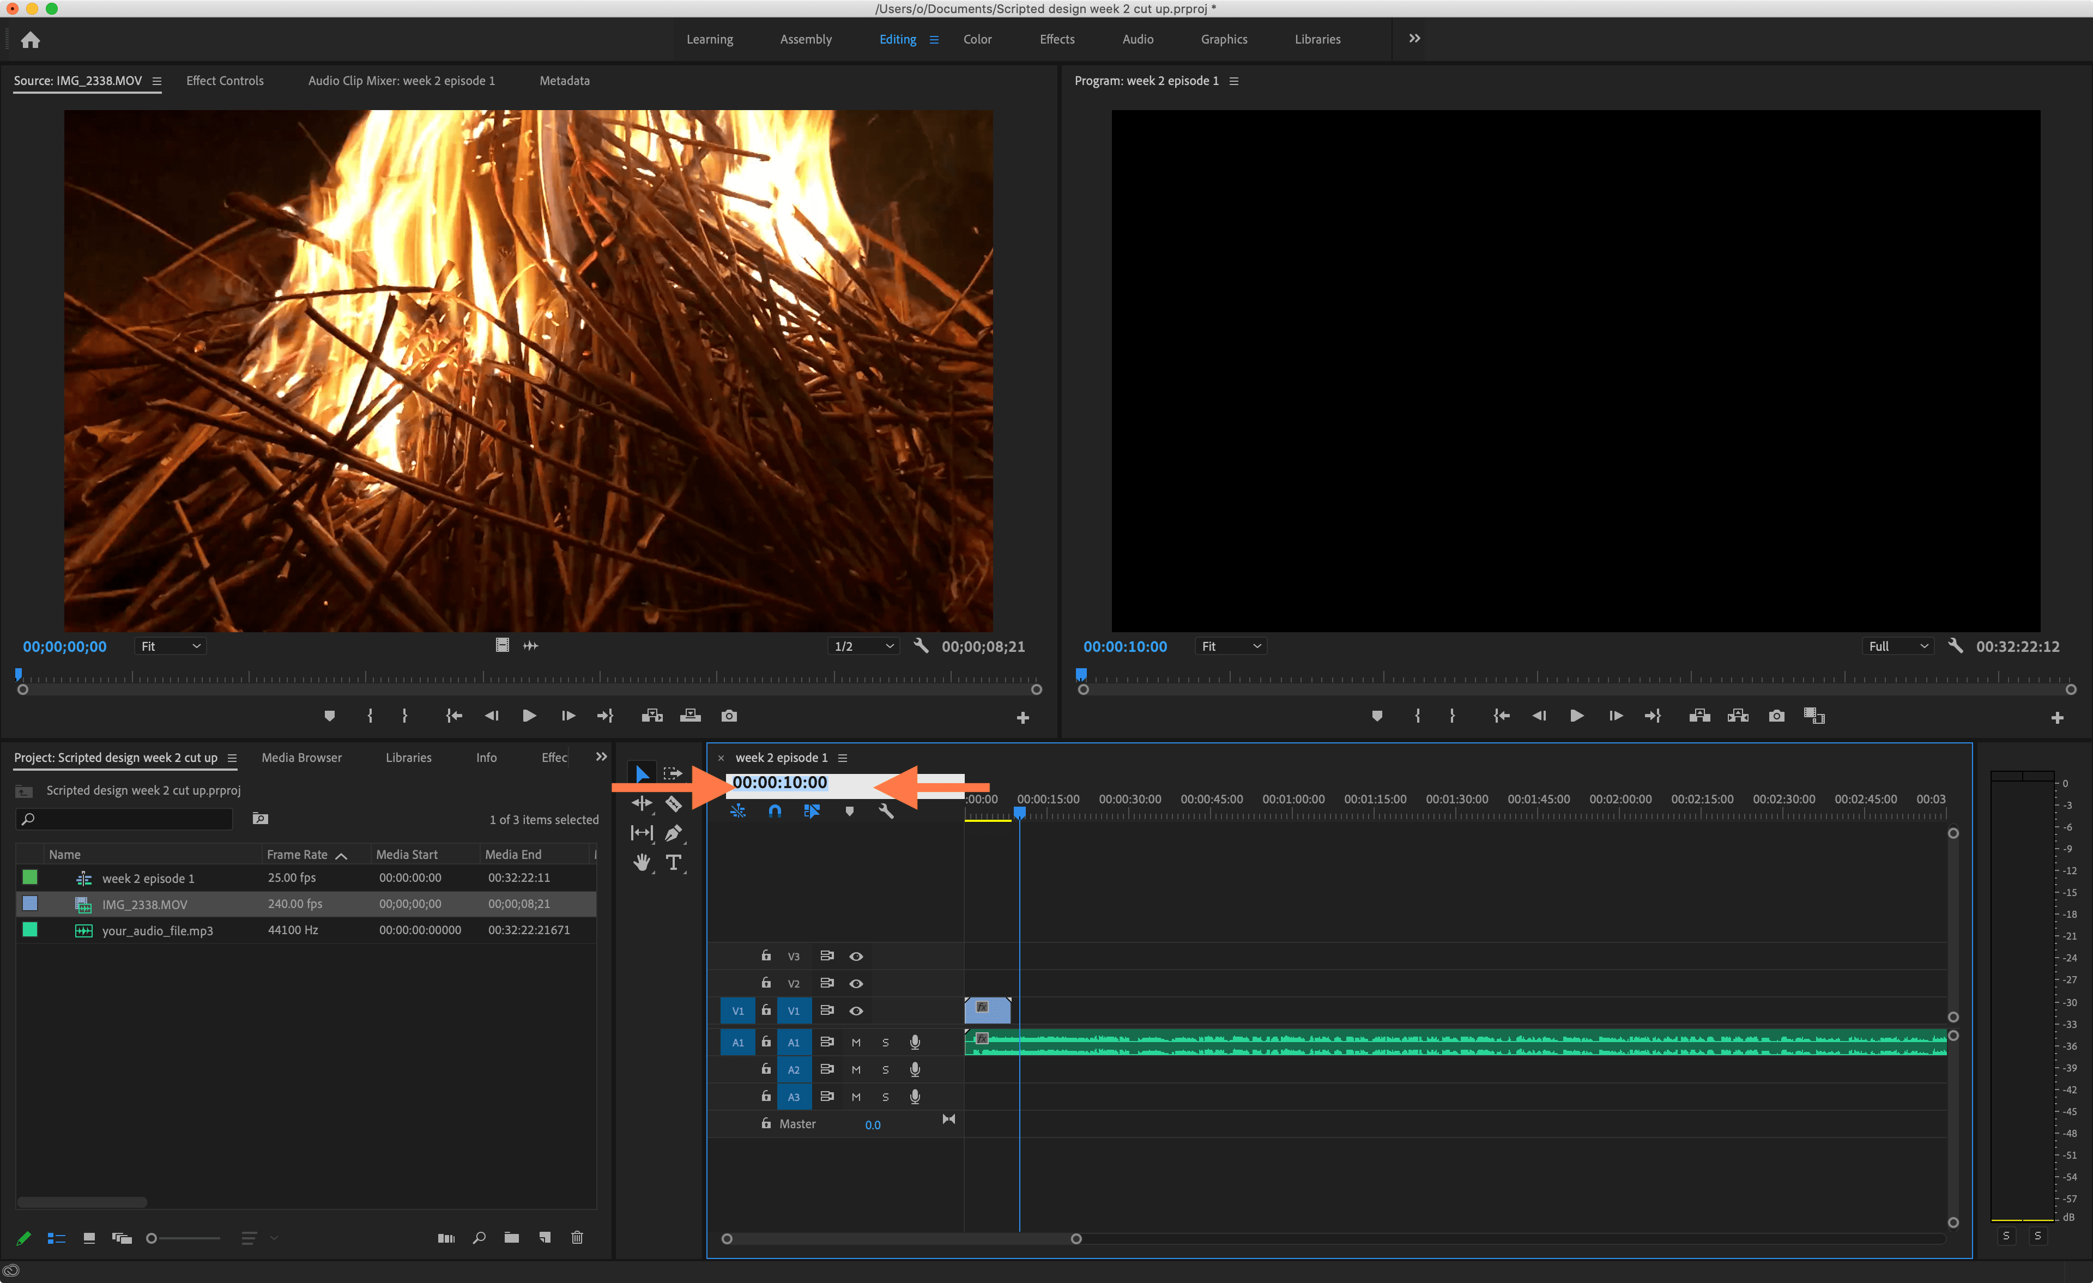Screen dimensions: 2093x1283
Task: Open Source monitor Fit zoom dropdown
Action: pos(171,646)
